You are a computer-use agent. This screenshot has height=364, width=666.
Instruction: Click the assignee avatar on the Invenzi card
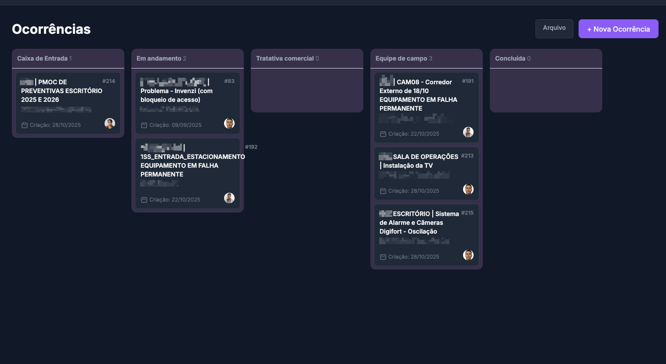coord(229,123)
